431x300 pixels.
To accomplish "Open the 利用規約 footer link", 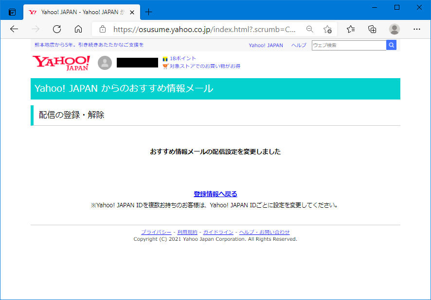I will (187, 232).
